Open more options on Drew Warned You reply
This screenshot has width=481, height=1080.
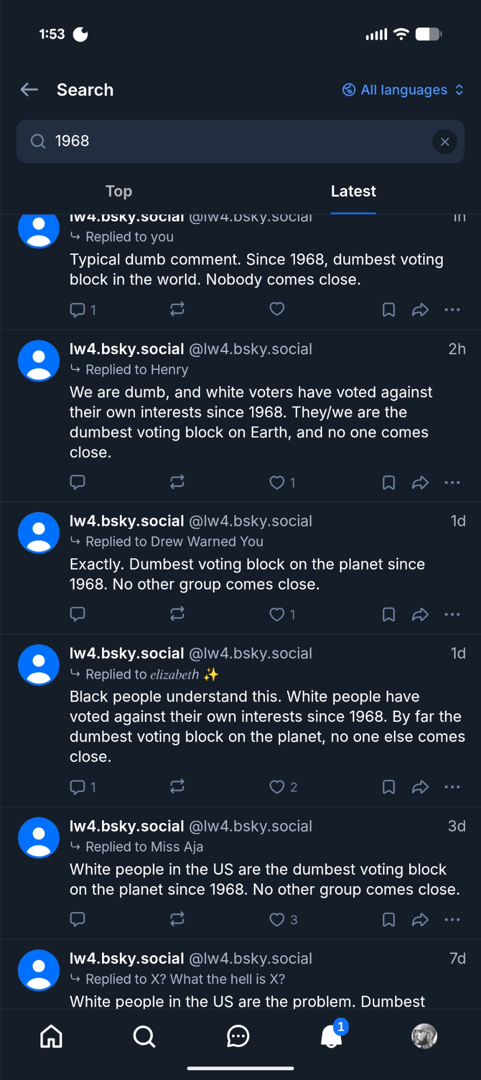[452, 614]
